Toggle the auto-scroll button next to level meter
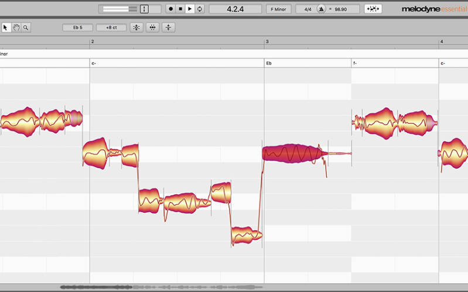Screen dimensions: 468x292 tap(144, 9)
